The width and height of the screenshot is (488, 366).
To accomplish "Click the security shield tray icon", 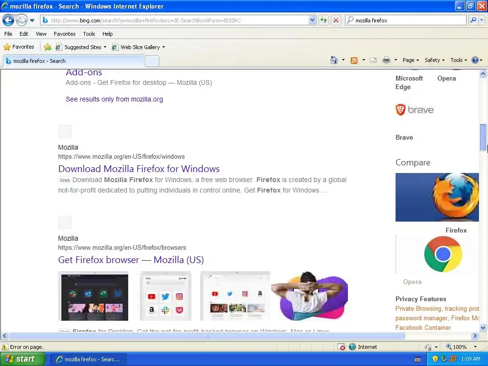I will pyautogui.click(x=435, y=359).
